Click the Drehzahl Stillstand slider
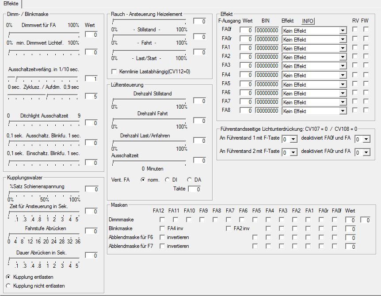The height and width of the screenshot is (296, 381). pos(149,101)
